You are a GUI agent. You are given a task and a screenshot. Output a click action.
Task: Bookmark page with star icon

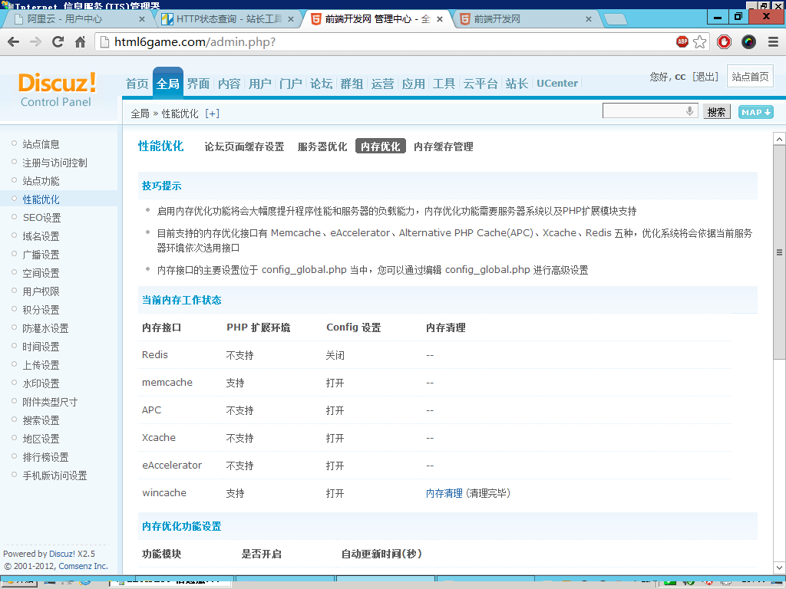[x=700, y=42]
